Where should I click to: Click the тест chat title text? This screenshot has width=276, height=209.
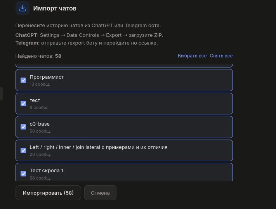coord(35,100)
